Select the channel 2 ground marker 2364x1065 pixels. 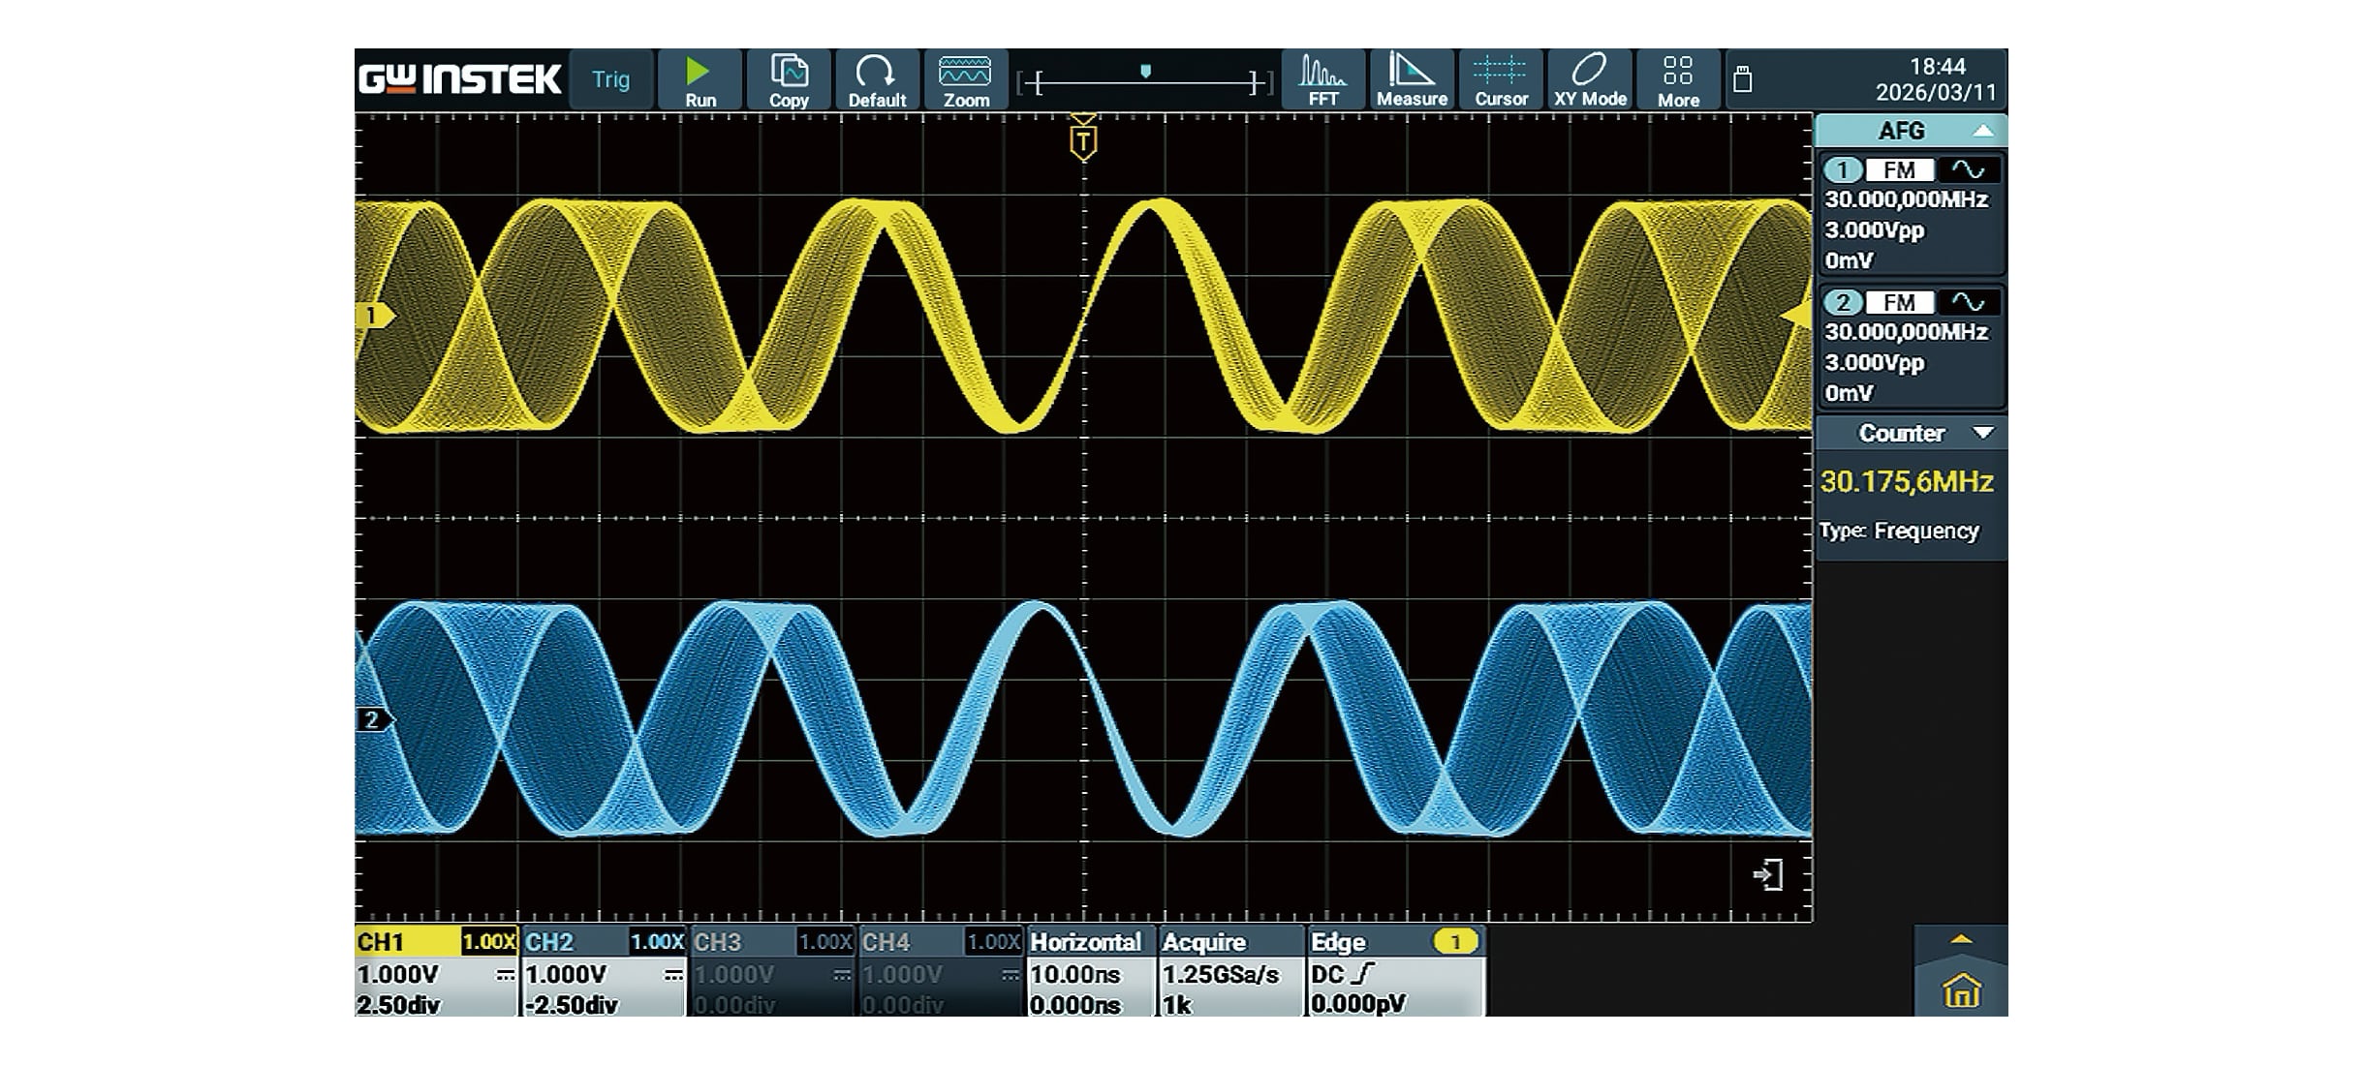coord(375,719)
